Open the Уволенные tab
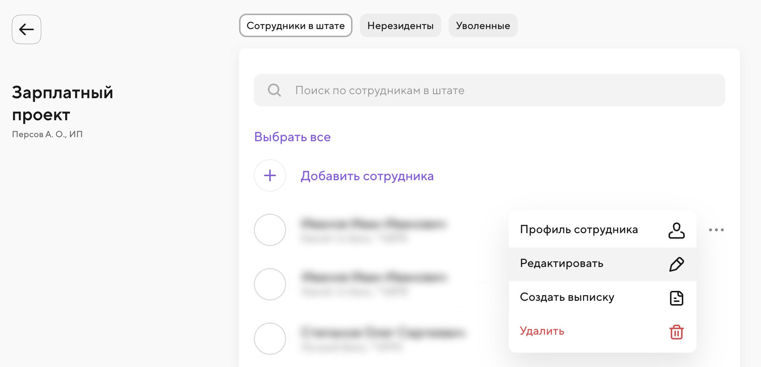The height and width of the screenshot is (367, 761). click(483, 26)
